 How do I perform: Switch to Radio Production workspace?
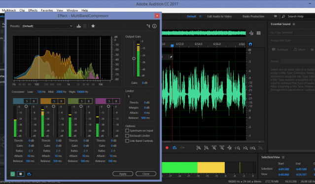click(253, 16)
